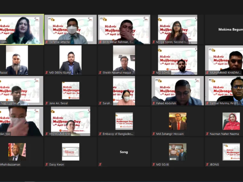Viewport: 243px width, 182px height.
Task: Click muted mic icon beside Embassy of Banglades...
Action: [x=100, y=134]
